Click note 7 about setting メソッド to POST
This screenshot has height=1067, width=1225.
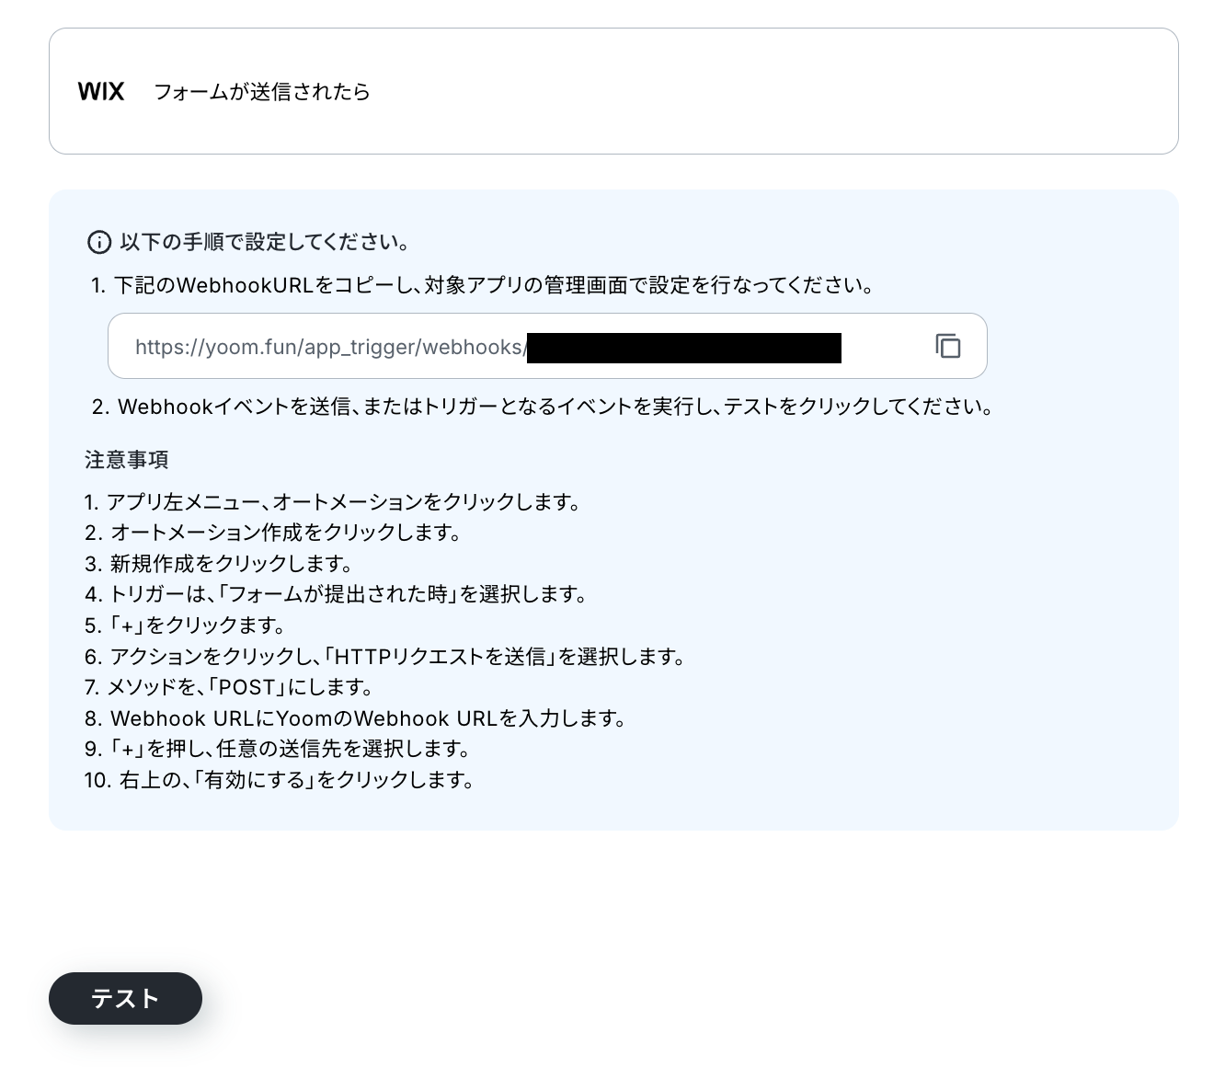(x=229, y=687)
